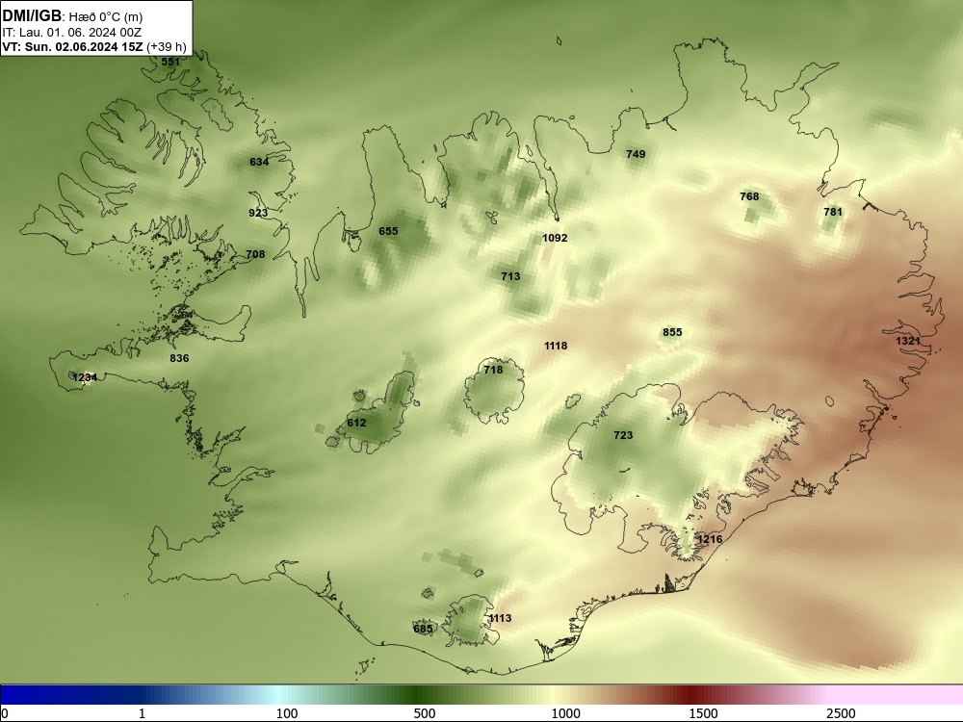This screenshot has width=963, height=722.
Task: Click the 749 value in the north
Action: click(x=636, y=154)
